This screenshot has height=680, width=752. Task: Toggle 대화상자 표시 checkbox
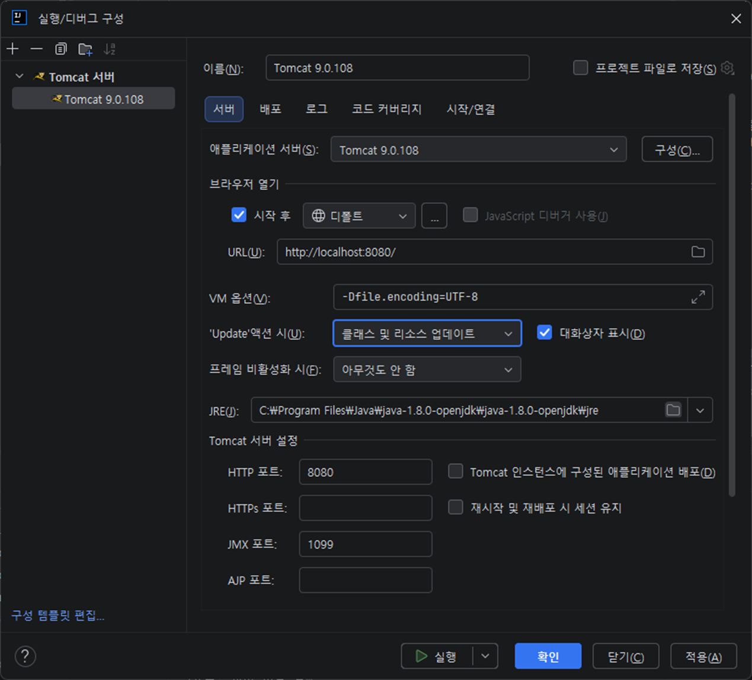click(x=545, y=332)
